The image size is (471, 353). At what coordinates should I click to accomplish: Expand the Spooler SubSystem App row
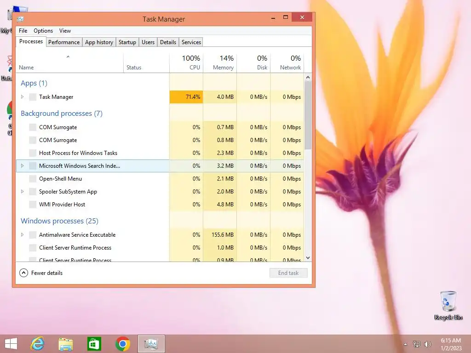tap(22, 192)
